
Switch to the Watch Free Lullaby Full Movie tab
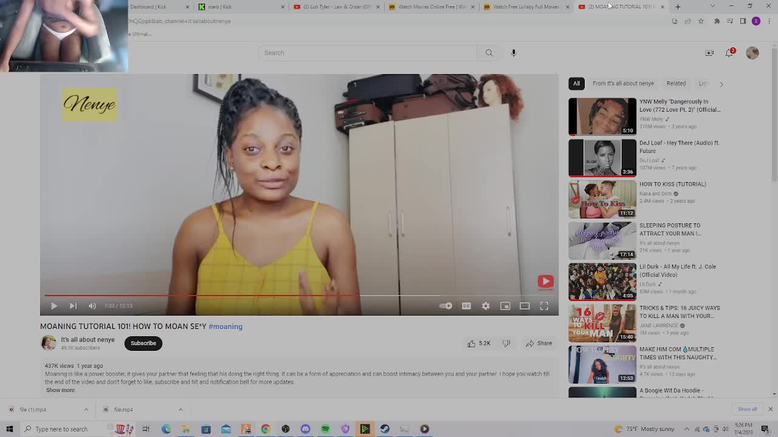(x=526, y=7)
